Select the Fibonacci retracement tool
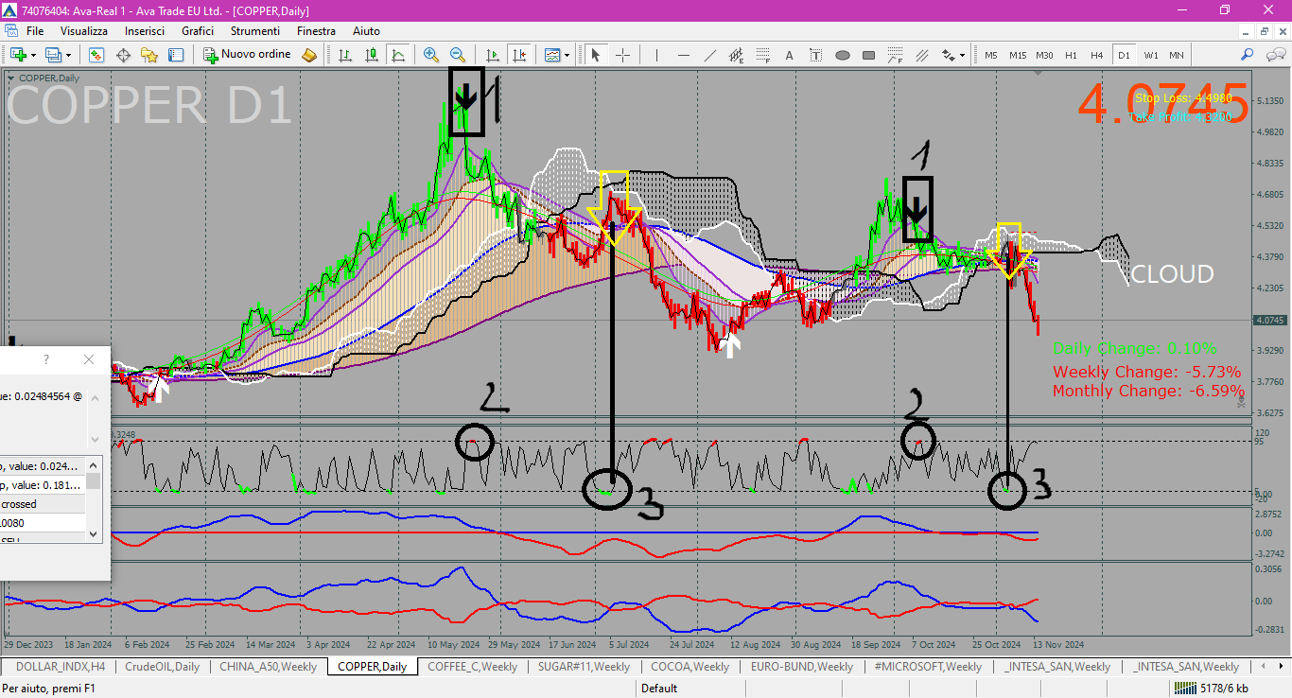 [x=762, y=55]
